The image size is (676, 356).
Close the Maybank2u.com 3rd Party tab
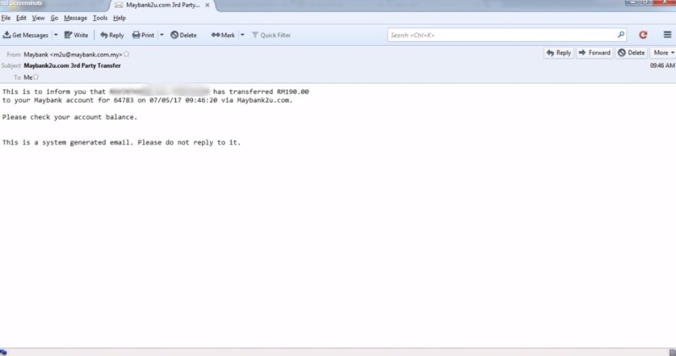click(x=207, y=5)
